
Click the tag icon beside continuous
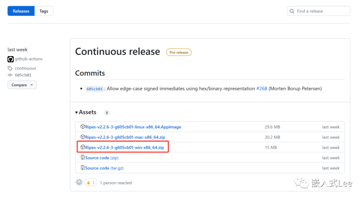pyautogui.click(x=10, y=68)
